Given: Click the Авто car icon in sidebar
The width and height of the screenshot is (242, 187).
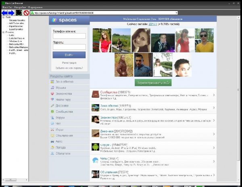Looking at the screenshot, I should [52, 141].
